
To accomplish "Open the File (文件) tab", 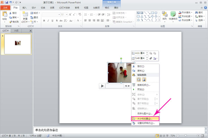I will pyautogui.click(x=5, y=8).
